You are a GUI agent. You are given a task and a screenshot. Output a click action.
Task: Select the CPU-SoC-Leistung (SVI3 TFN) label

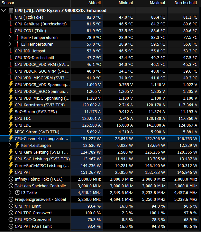pos(42,159)
